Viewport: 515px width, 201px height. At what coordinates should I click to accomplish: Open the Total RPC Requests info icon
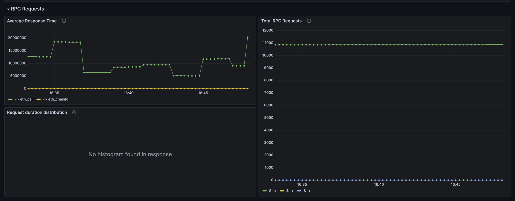(309, 21)
